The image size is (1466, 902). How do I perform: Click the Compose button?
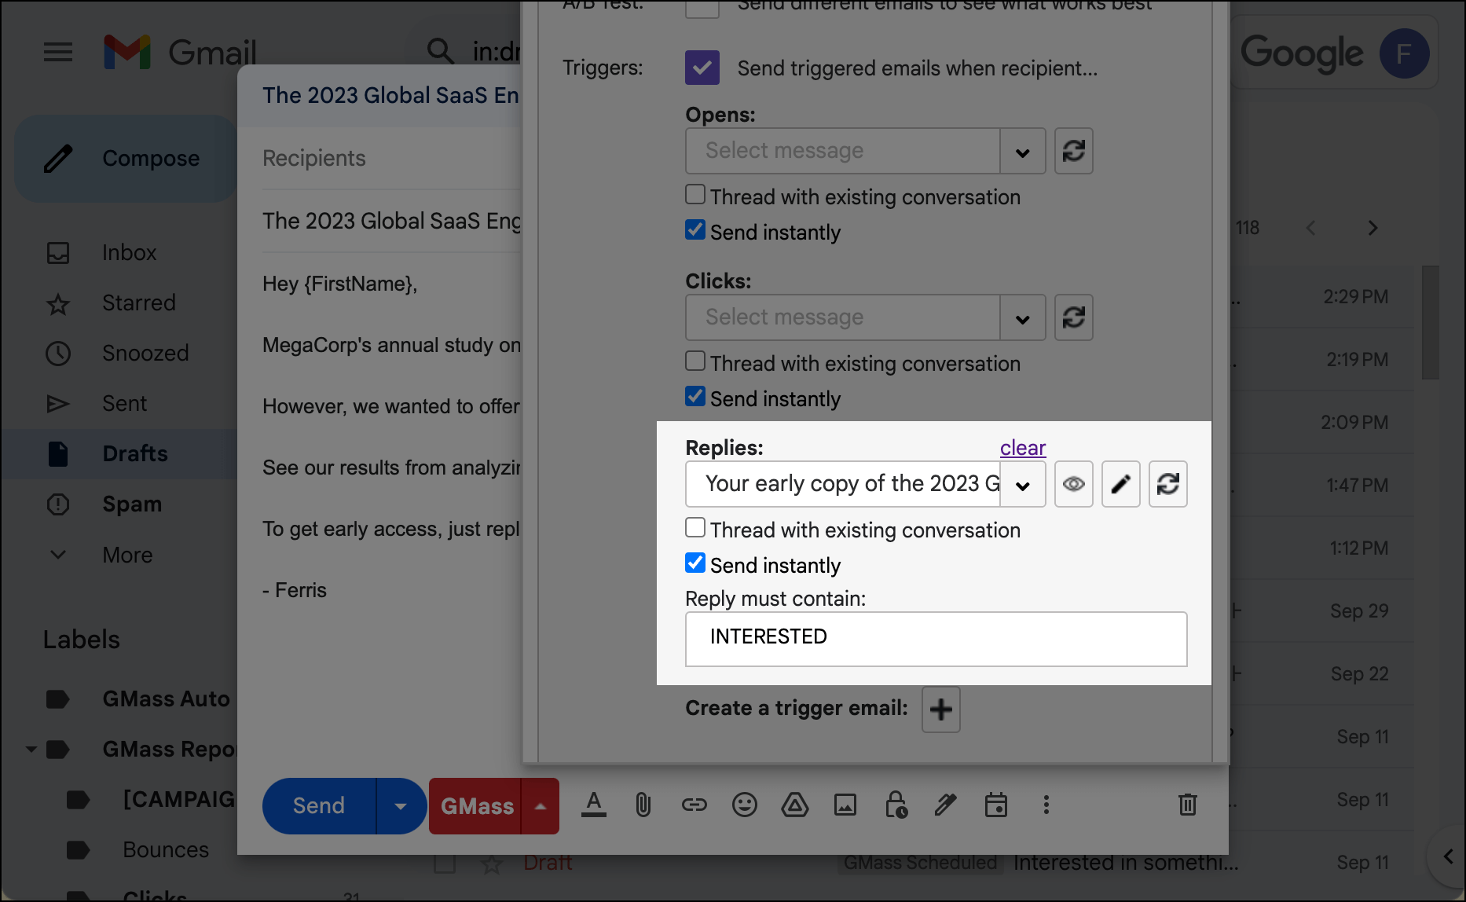click(x=125, y=158)
